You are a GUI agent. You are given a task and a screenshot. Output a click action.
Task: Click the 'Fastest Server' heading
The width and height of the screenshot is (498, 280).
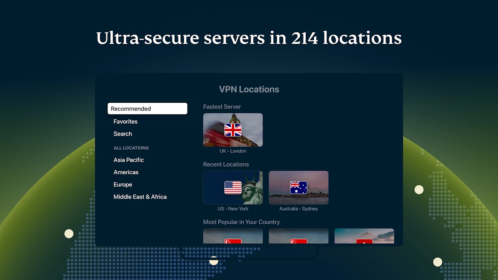point(222,107)
